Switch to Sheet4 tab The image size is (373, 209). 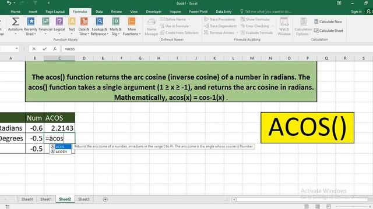click(27, 199)
